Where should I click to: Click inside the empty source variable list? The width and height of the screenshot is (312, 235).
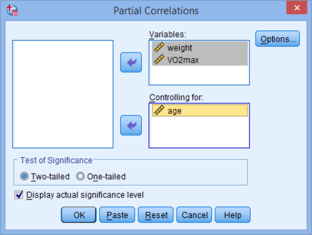pyautogui.click(x=63, y=94)
